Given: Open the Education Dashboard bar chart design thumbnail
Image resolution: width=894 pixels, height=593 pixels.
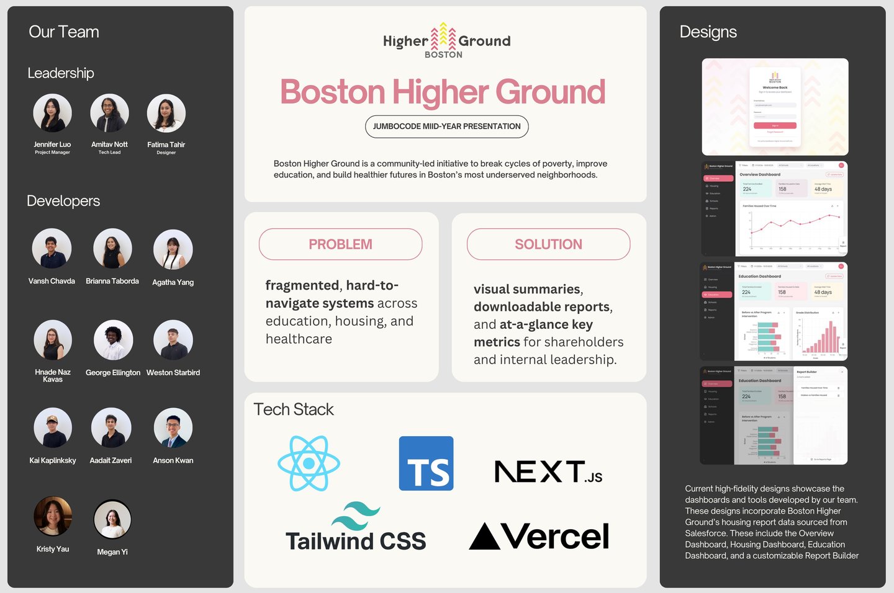Looking at the screenshot, I should pyautogui.click(x=774, y=311).
